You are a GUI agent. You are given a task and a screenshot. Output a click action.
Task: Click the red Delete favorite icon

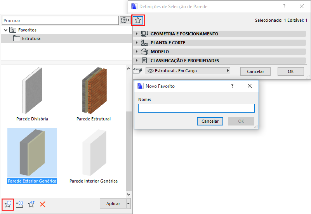(43, 204)
